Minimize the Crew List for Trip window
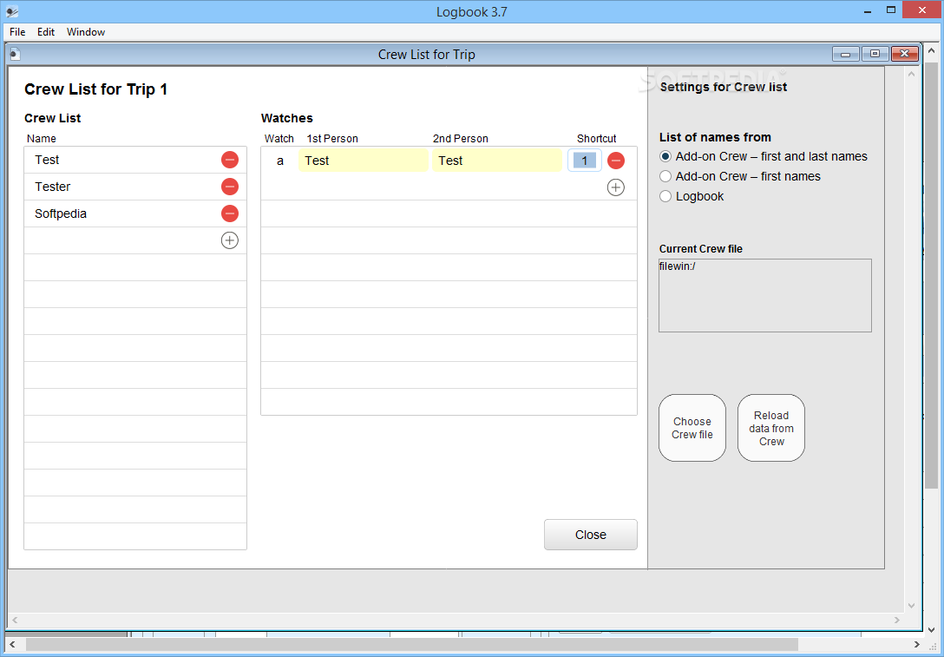The image size is (944, 657). coord(846,54)
